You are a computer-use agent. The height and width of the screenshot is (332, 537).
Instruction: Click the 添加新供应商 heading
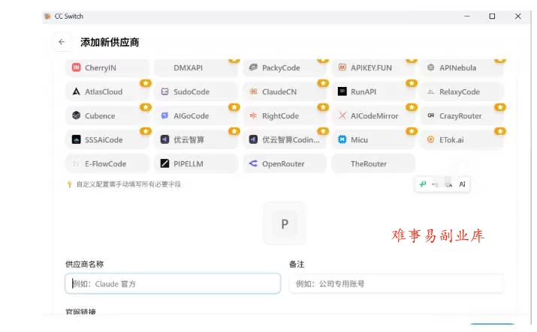(110, 43)
